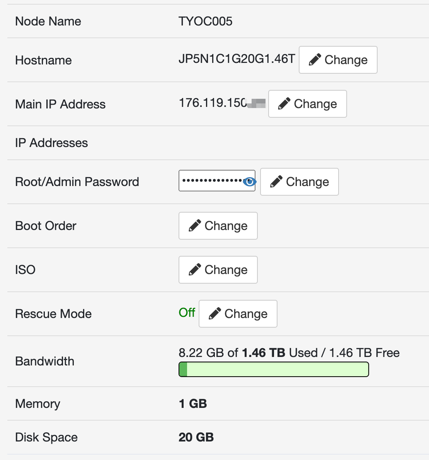
Task: Change the Rescue Mode setting
Action: coord(238,314)
